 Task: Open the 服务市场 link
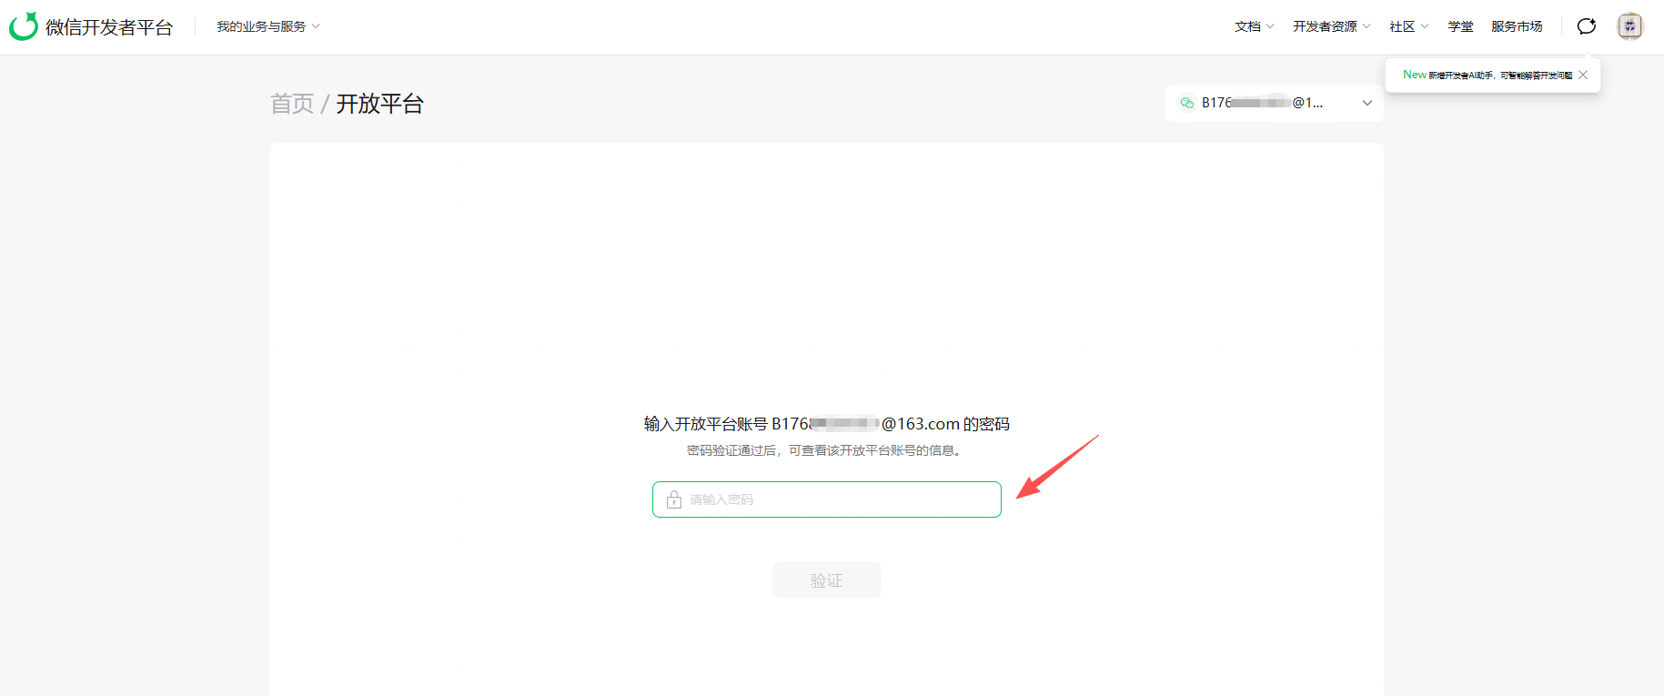(x=1517, y=26)
